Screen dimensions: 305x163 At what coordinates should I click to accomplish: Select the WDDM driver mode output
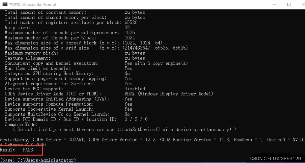[x=168, y=94]
